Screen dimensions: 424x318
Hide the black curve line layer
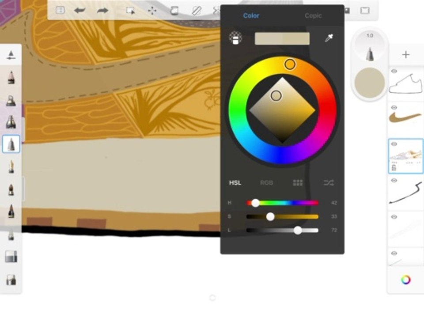[x=394, y=181]
